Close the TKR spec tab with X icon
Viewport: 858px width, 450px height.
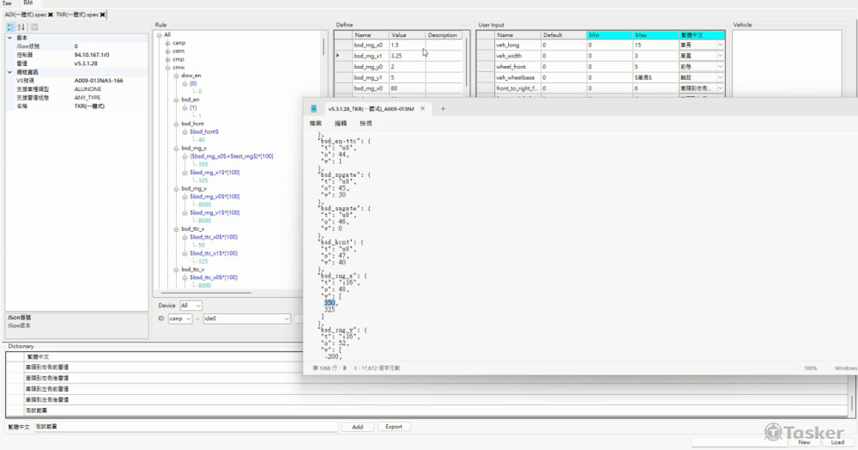[x=103, y=15]
